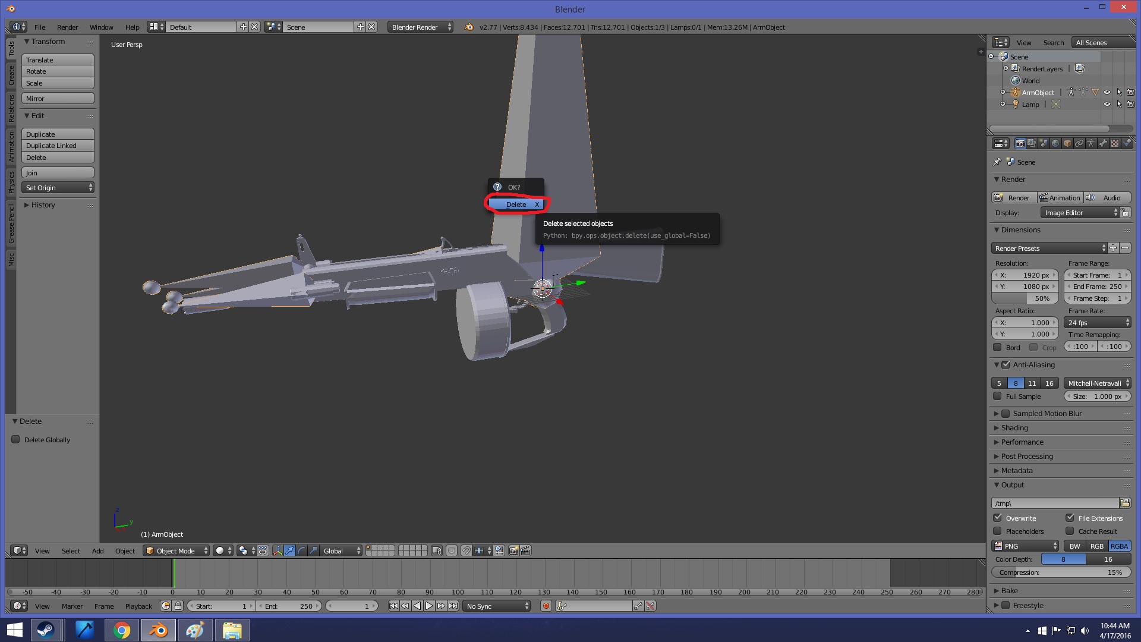Screen dimensions: 1141x642
Task: Open the Object properties cube icon
Action: coord(1067,143)
